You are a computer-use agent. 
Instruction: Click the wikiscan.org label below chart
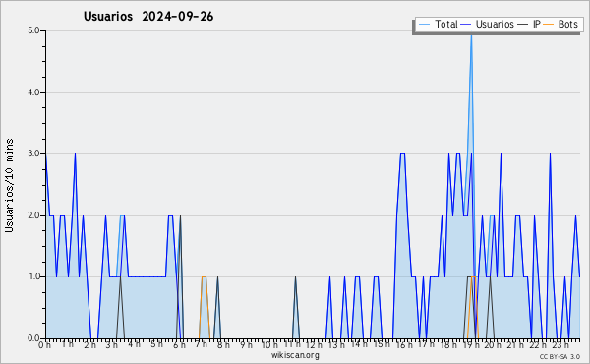click(295, 355)
